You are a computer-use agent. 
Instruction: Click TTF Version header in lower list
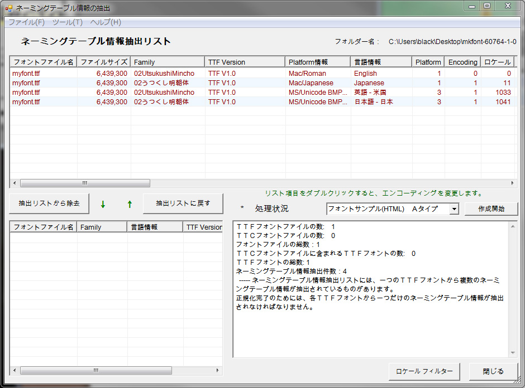pos(203,227)
